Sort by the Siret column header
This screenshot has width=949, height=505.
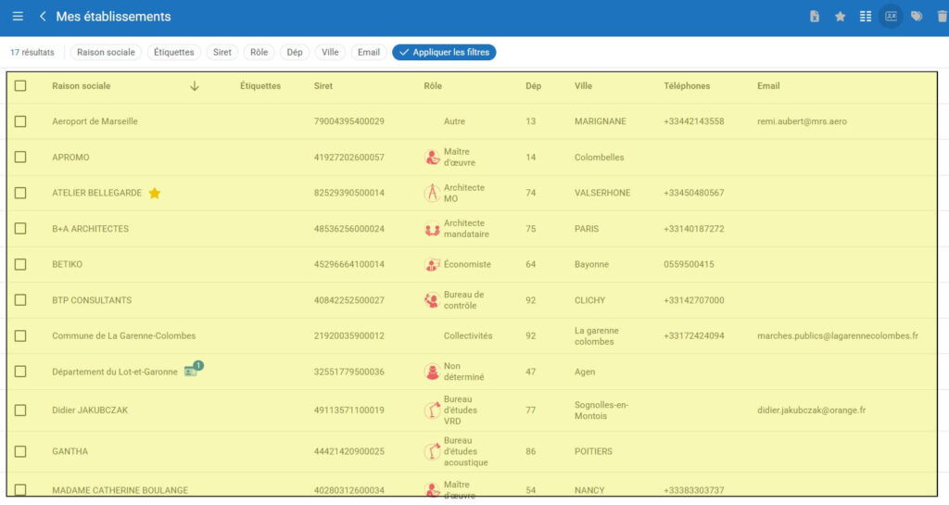(323, 86)
